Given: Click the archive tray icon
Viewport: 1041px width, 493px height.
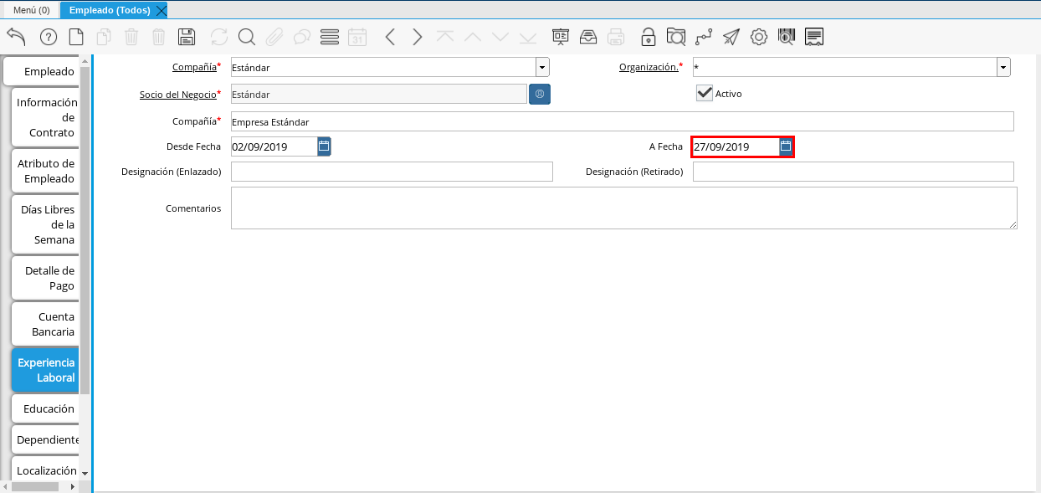Looking at the screenshot, I should click(588, 37).
